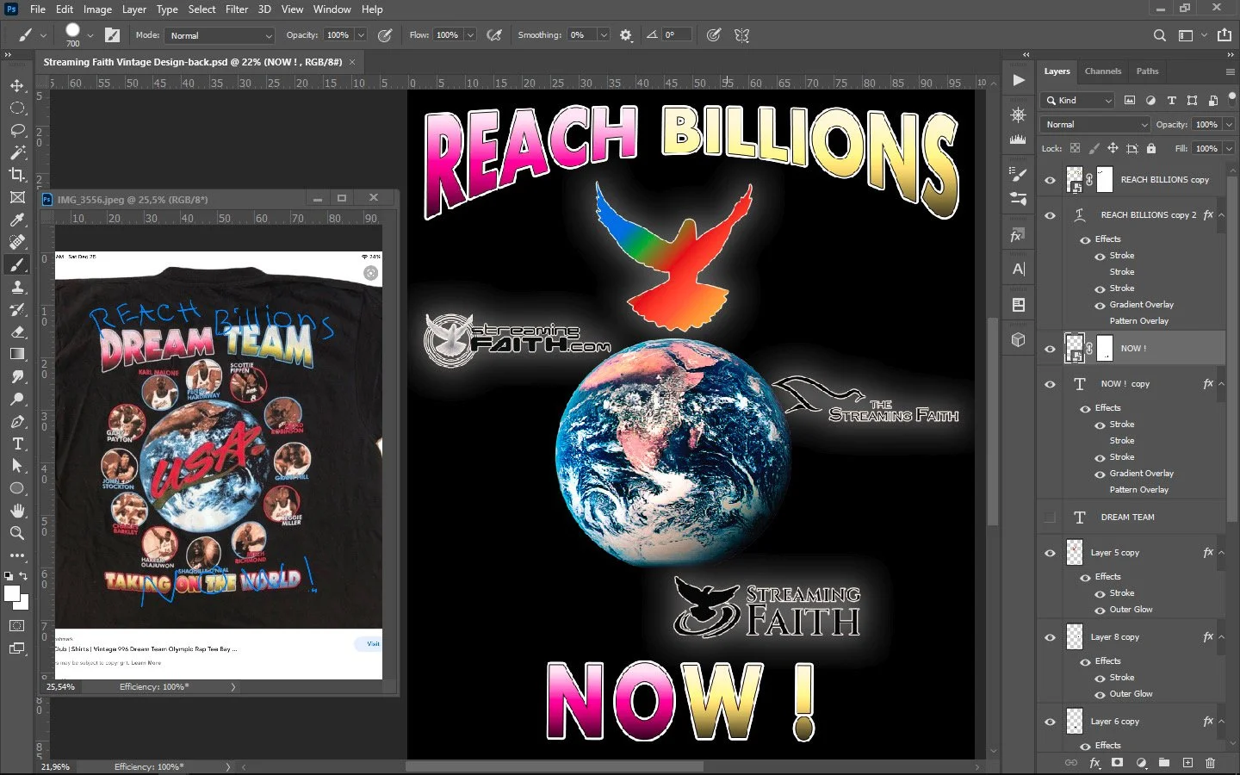Open the Window menu

pos(332,9)
